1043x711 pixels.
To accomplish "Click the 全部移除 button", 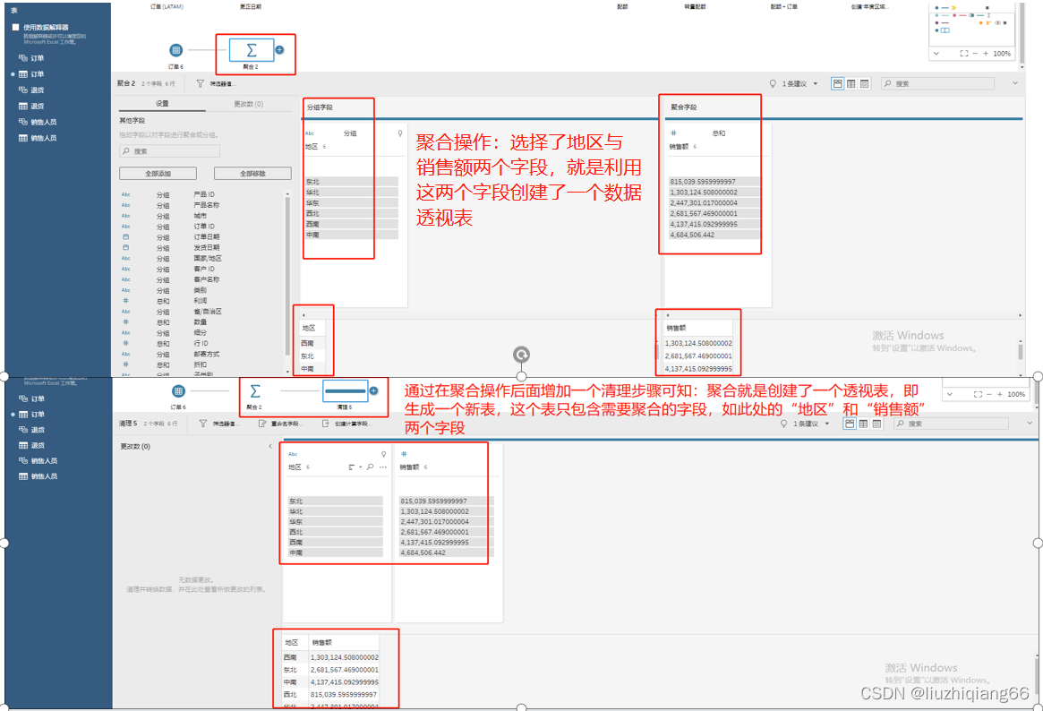I will click(252, 174).
